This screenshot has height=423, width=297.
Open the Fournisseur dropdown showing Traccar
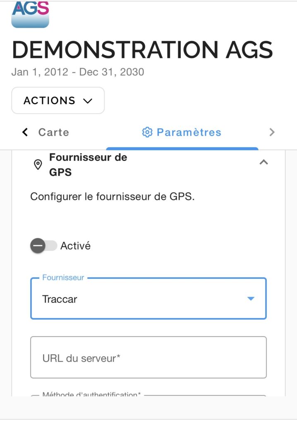click(141, 299)
